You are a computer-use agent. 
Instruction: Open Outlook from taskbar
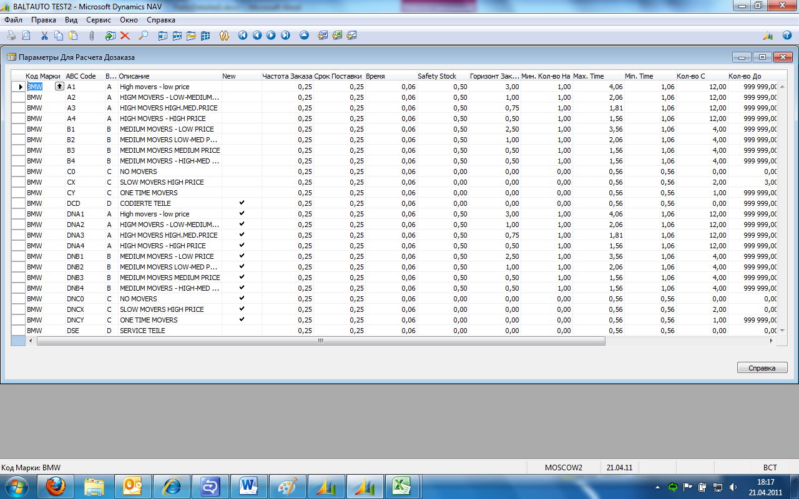(x=133, y=486)
